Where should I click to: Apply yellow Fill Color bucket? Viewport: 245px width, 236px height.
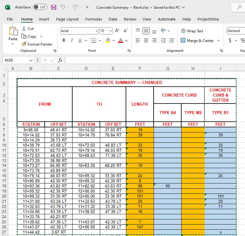108,40
